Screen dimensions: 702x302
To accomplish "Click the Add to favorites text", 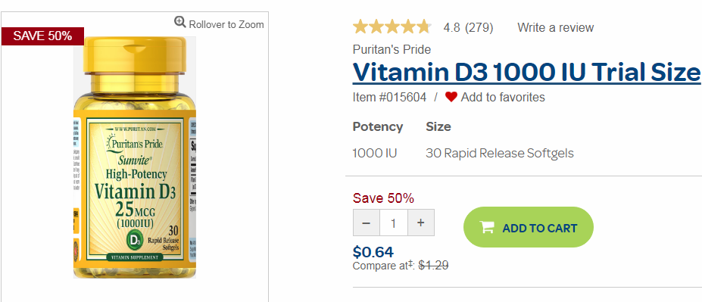I will point(503,97).
